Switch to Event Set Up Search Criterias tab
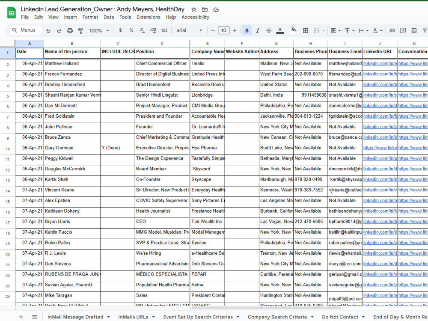 coord(198,317)
